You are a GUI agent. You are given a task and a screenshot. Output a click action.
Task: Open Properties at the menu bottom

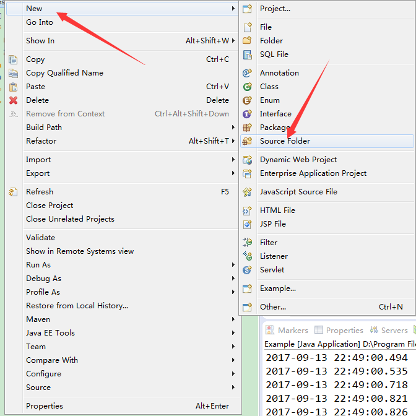123,406
